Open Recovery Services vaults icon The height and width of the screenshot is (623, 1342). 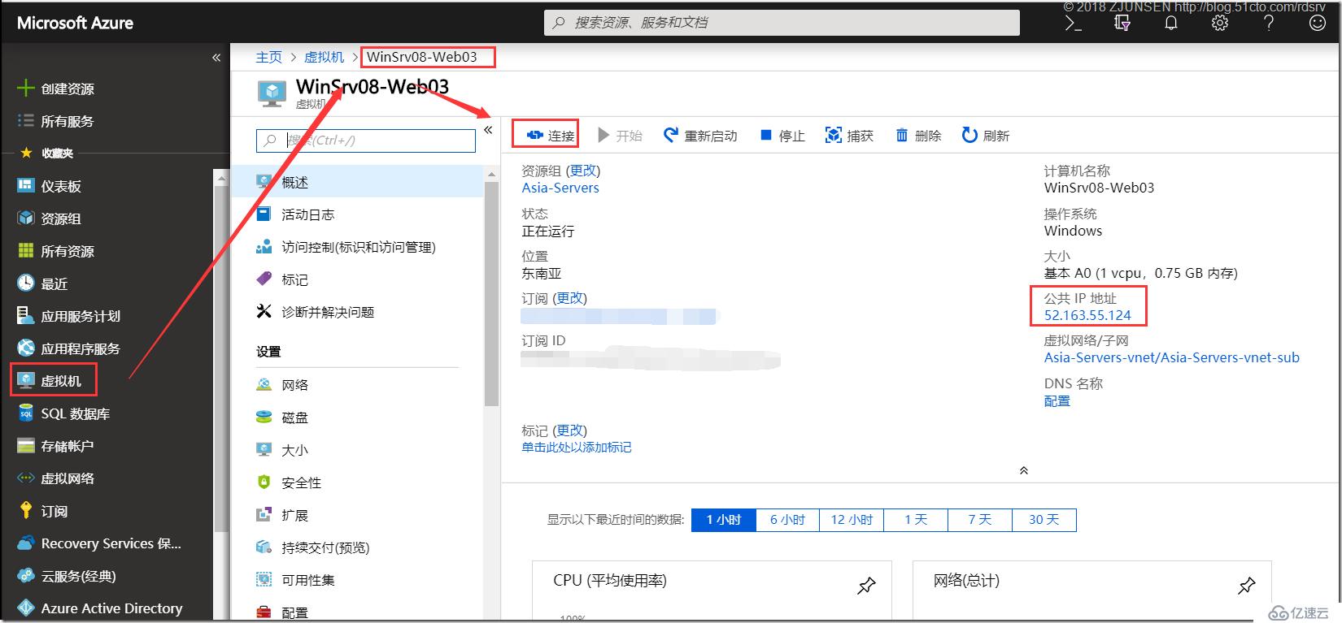pyautogui.click(x=26, y=543)
